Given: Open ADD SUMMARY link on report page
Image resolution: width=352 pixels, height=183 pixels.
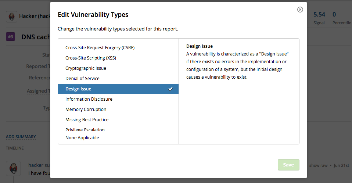Looking at the screenshot, I should pos(21,137).
